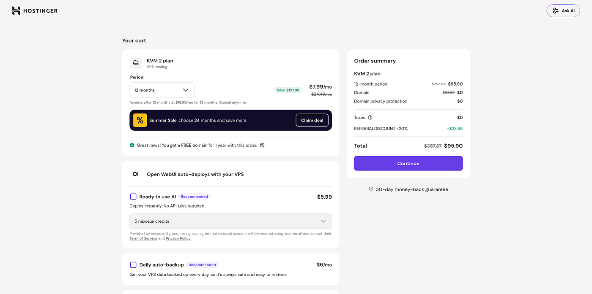Open the 12 months period dropdown
592x294 pixels.
[x=162, y=90]
